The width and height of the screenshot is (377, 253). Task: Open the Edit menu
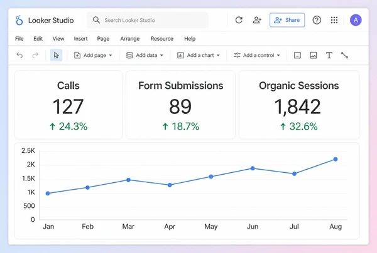38,39
